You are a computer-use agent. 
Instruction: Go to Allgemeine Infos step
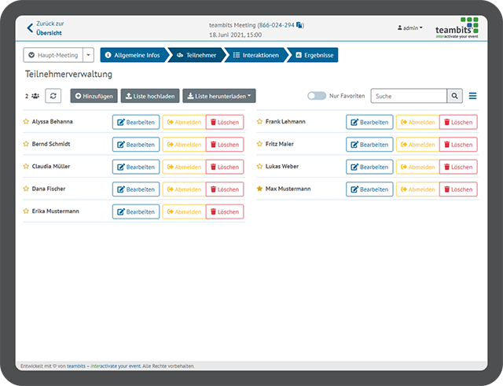(134, 55)
